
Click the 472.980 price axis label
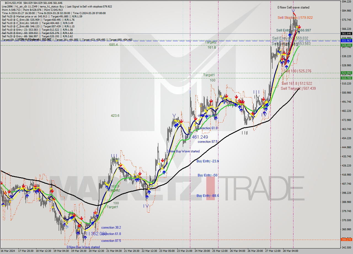click(347, 120)
